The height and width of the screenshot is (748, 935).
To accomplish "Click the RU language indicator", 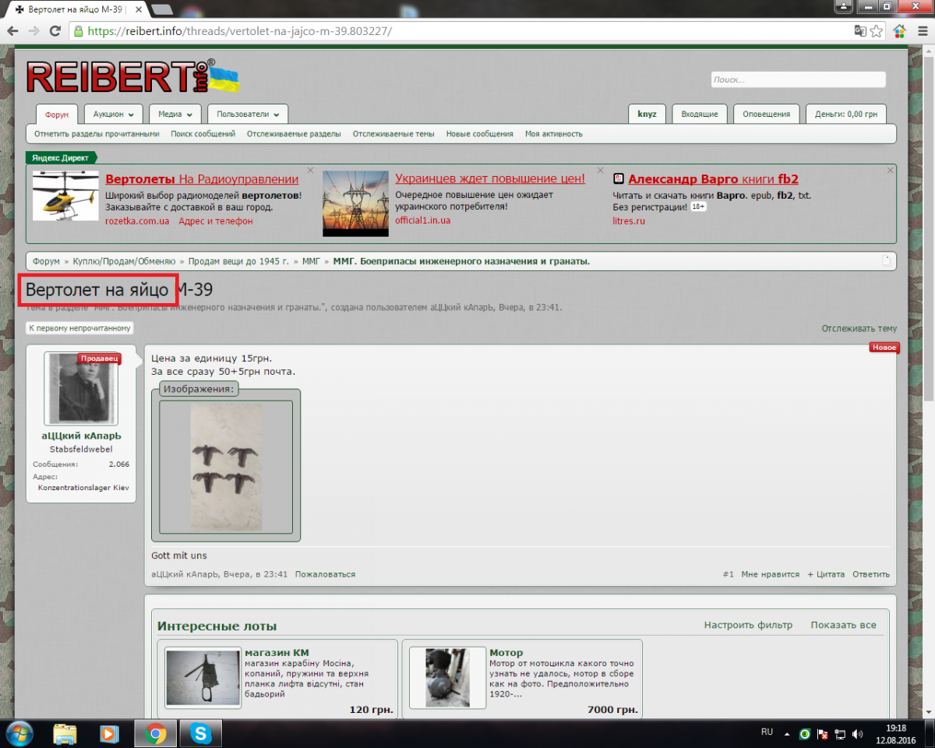I will 767,732.
